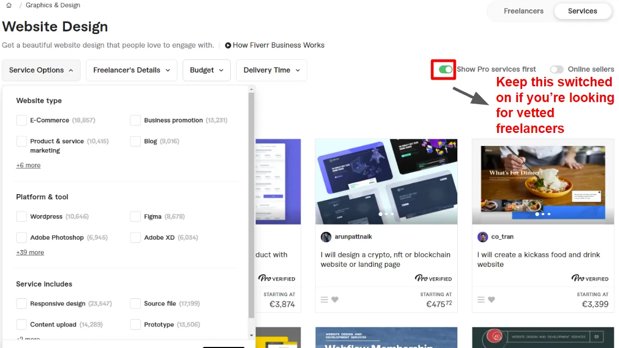Open crypto website gig thumbnail

click(386, 182)
